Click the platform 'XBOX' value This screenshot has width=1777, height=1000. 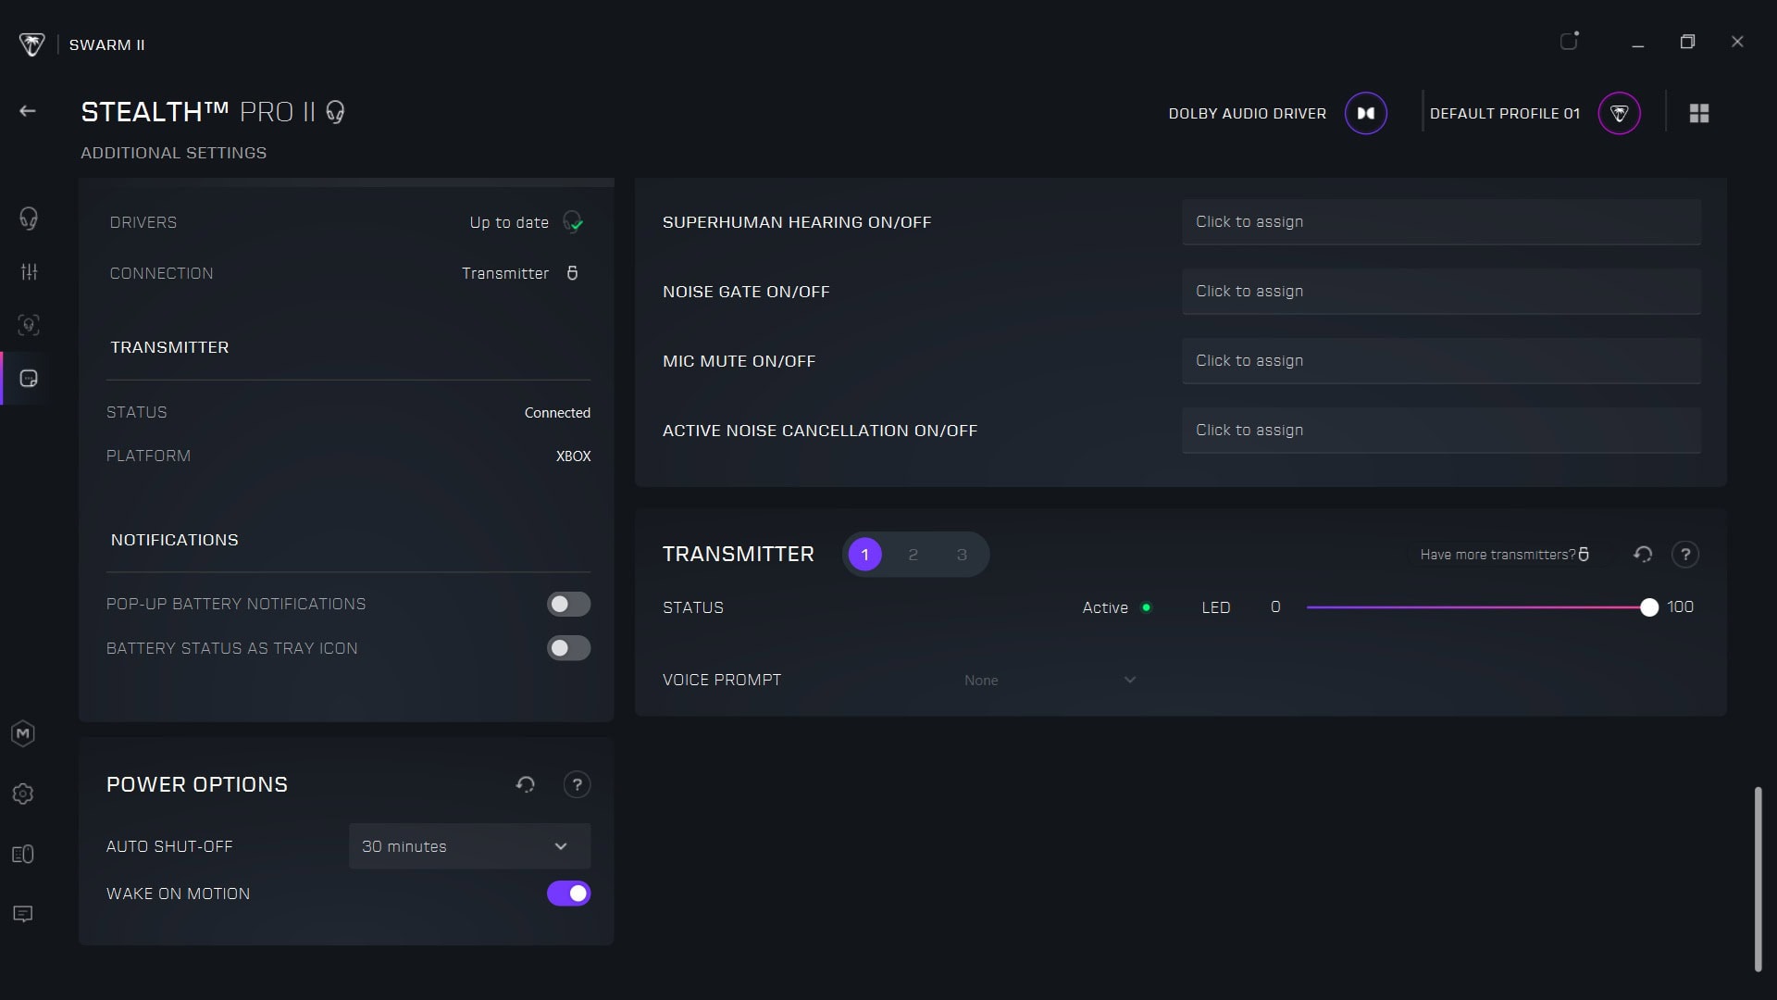573,456
